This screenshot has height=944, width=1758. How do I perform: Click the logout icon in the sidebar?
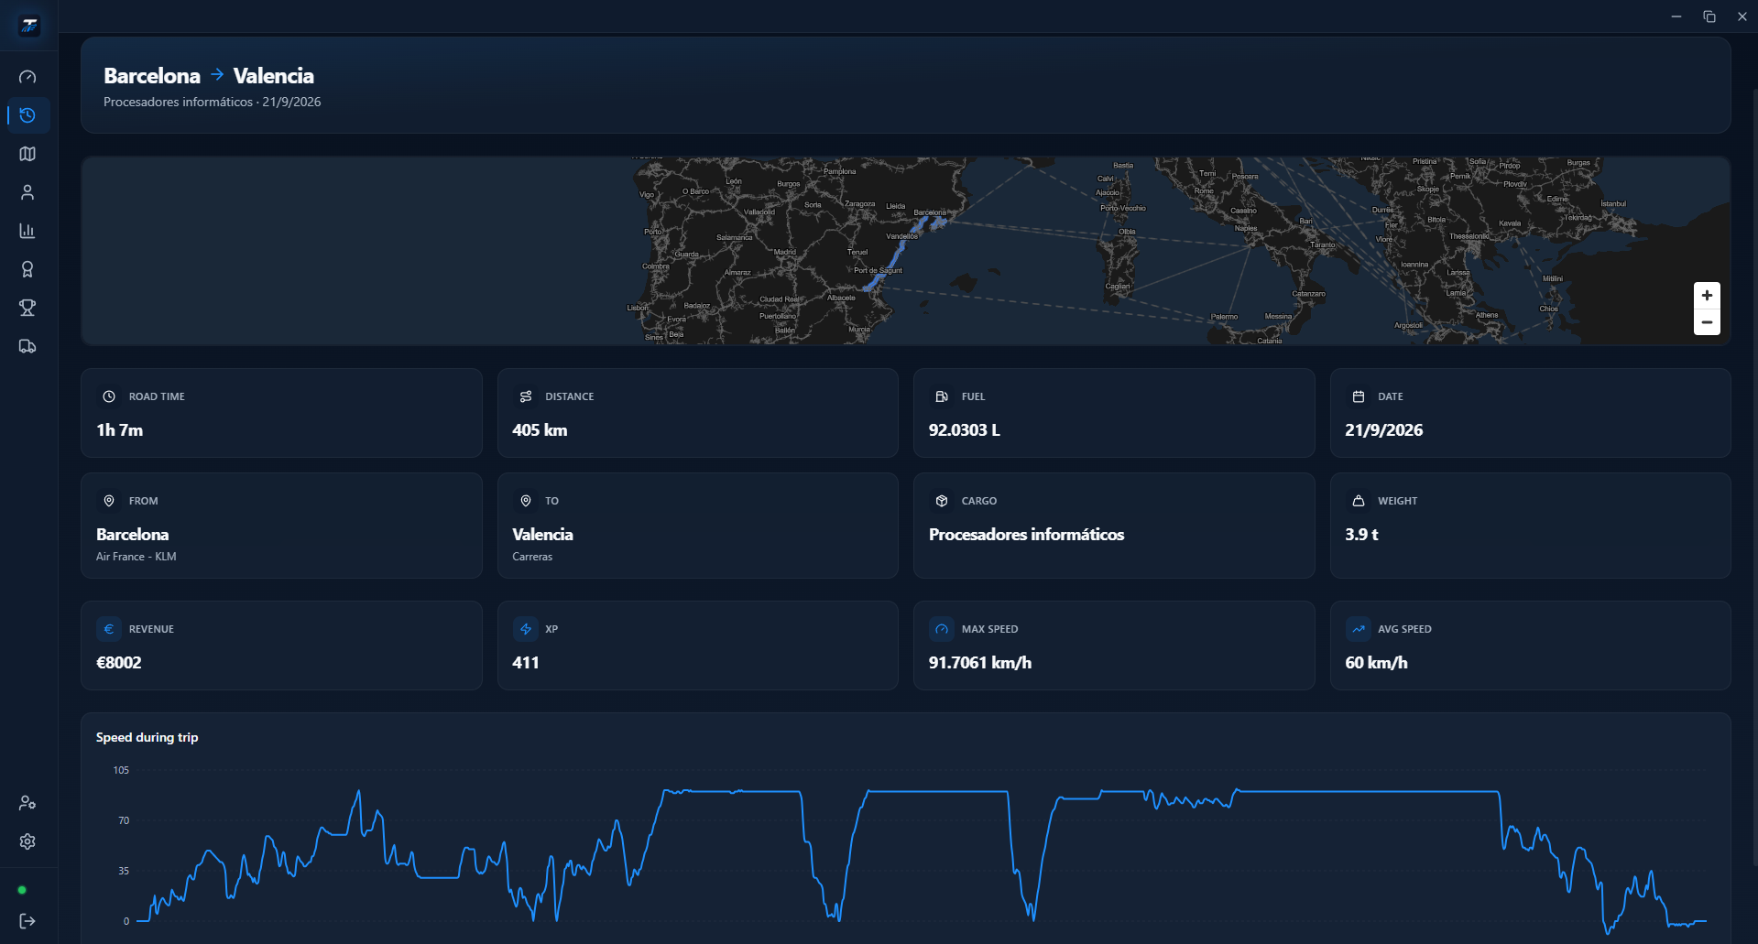(x=27, y=921)
